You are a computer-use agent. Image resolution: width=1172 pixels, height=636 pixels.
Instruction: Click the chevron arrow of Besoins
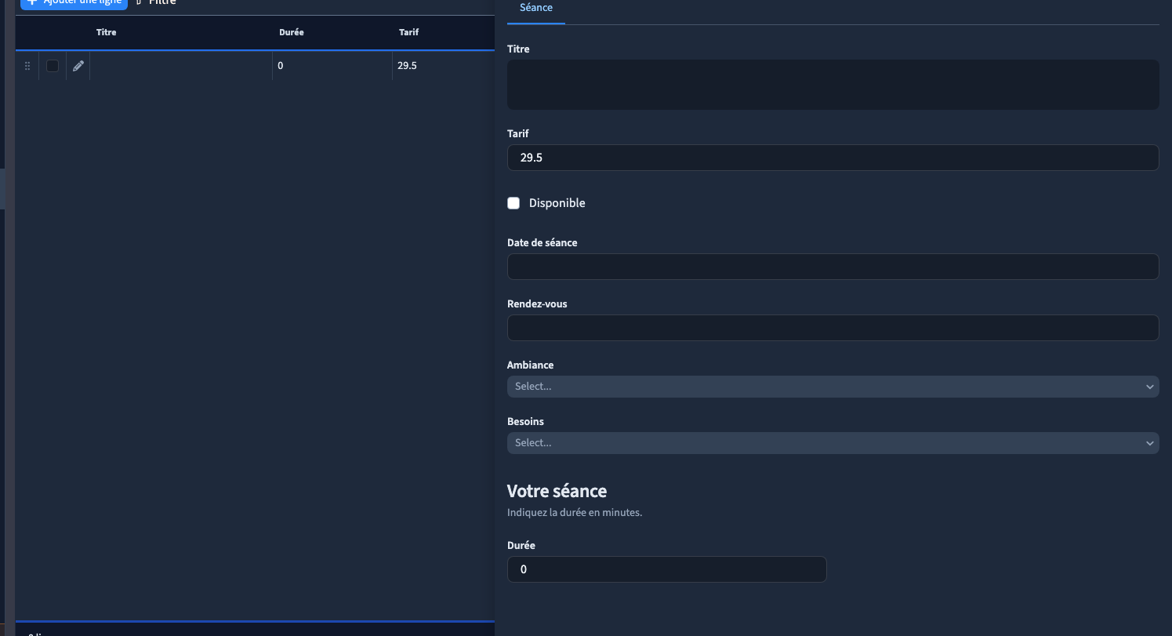tap(1149, 443)
